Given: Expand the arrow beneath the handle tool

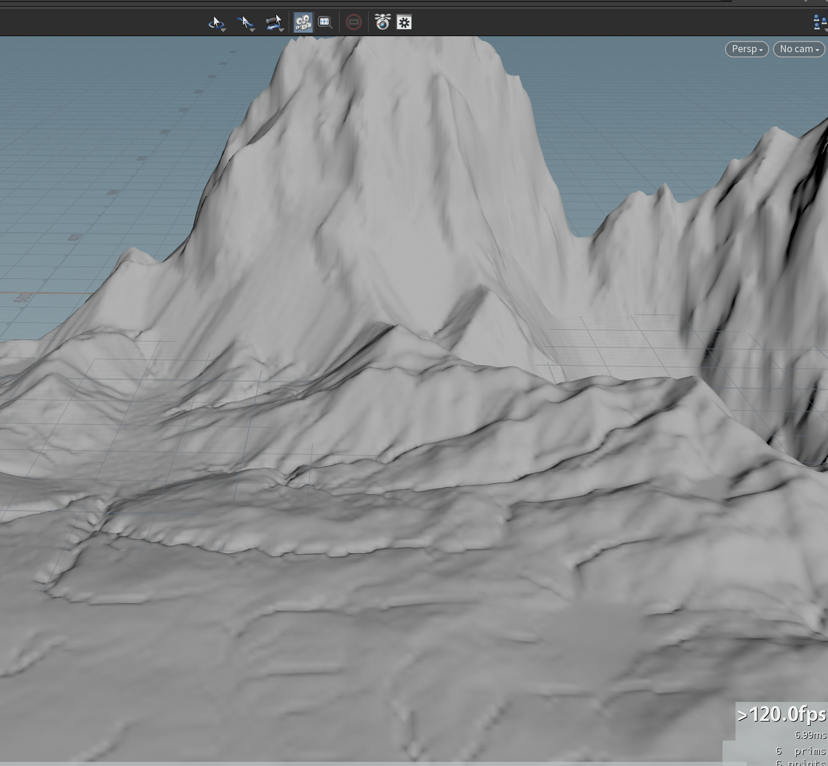Looking at the screenshot, I should tap(282, 30).
